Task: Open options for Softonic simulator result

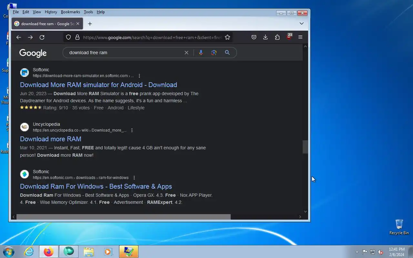Action: [139, 76]
